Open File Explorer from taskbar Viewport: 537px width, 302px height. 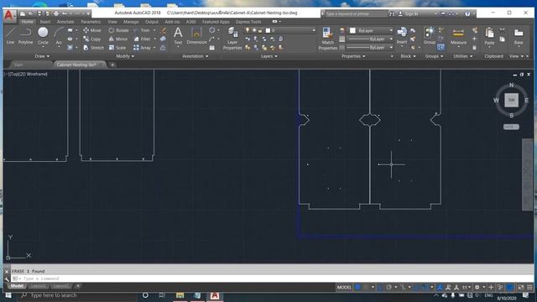tap(180, 295)
